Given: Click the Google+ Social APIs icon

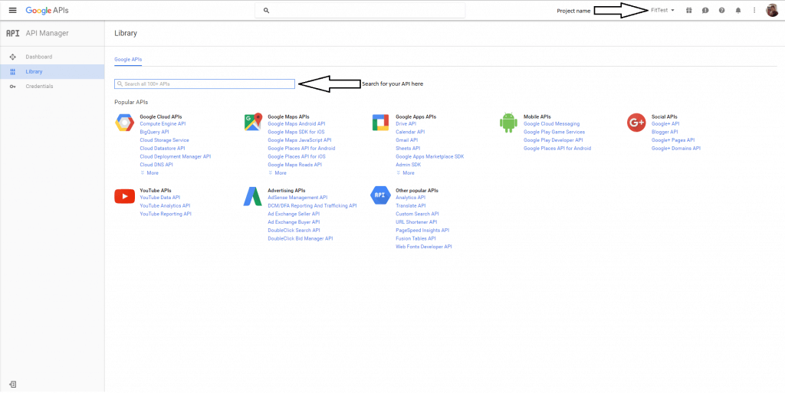Looking at the screenshot, I should pos(636,123).
